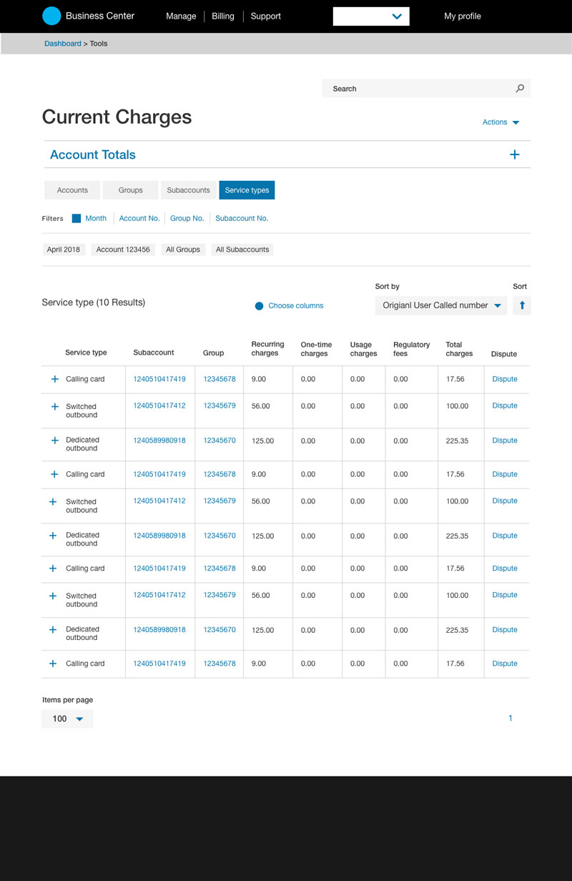Screen dimensions: 572x881
Task: Open the Actions dropdown
Action: tap(501, 122)
